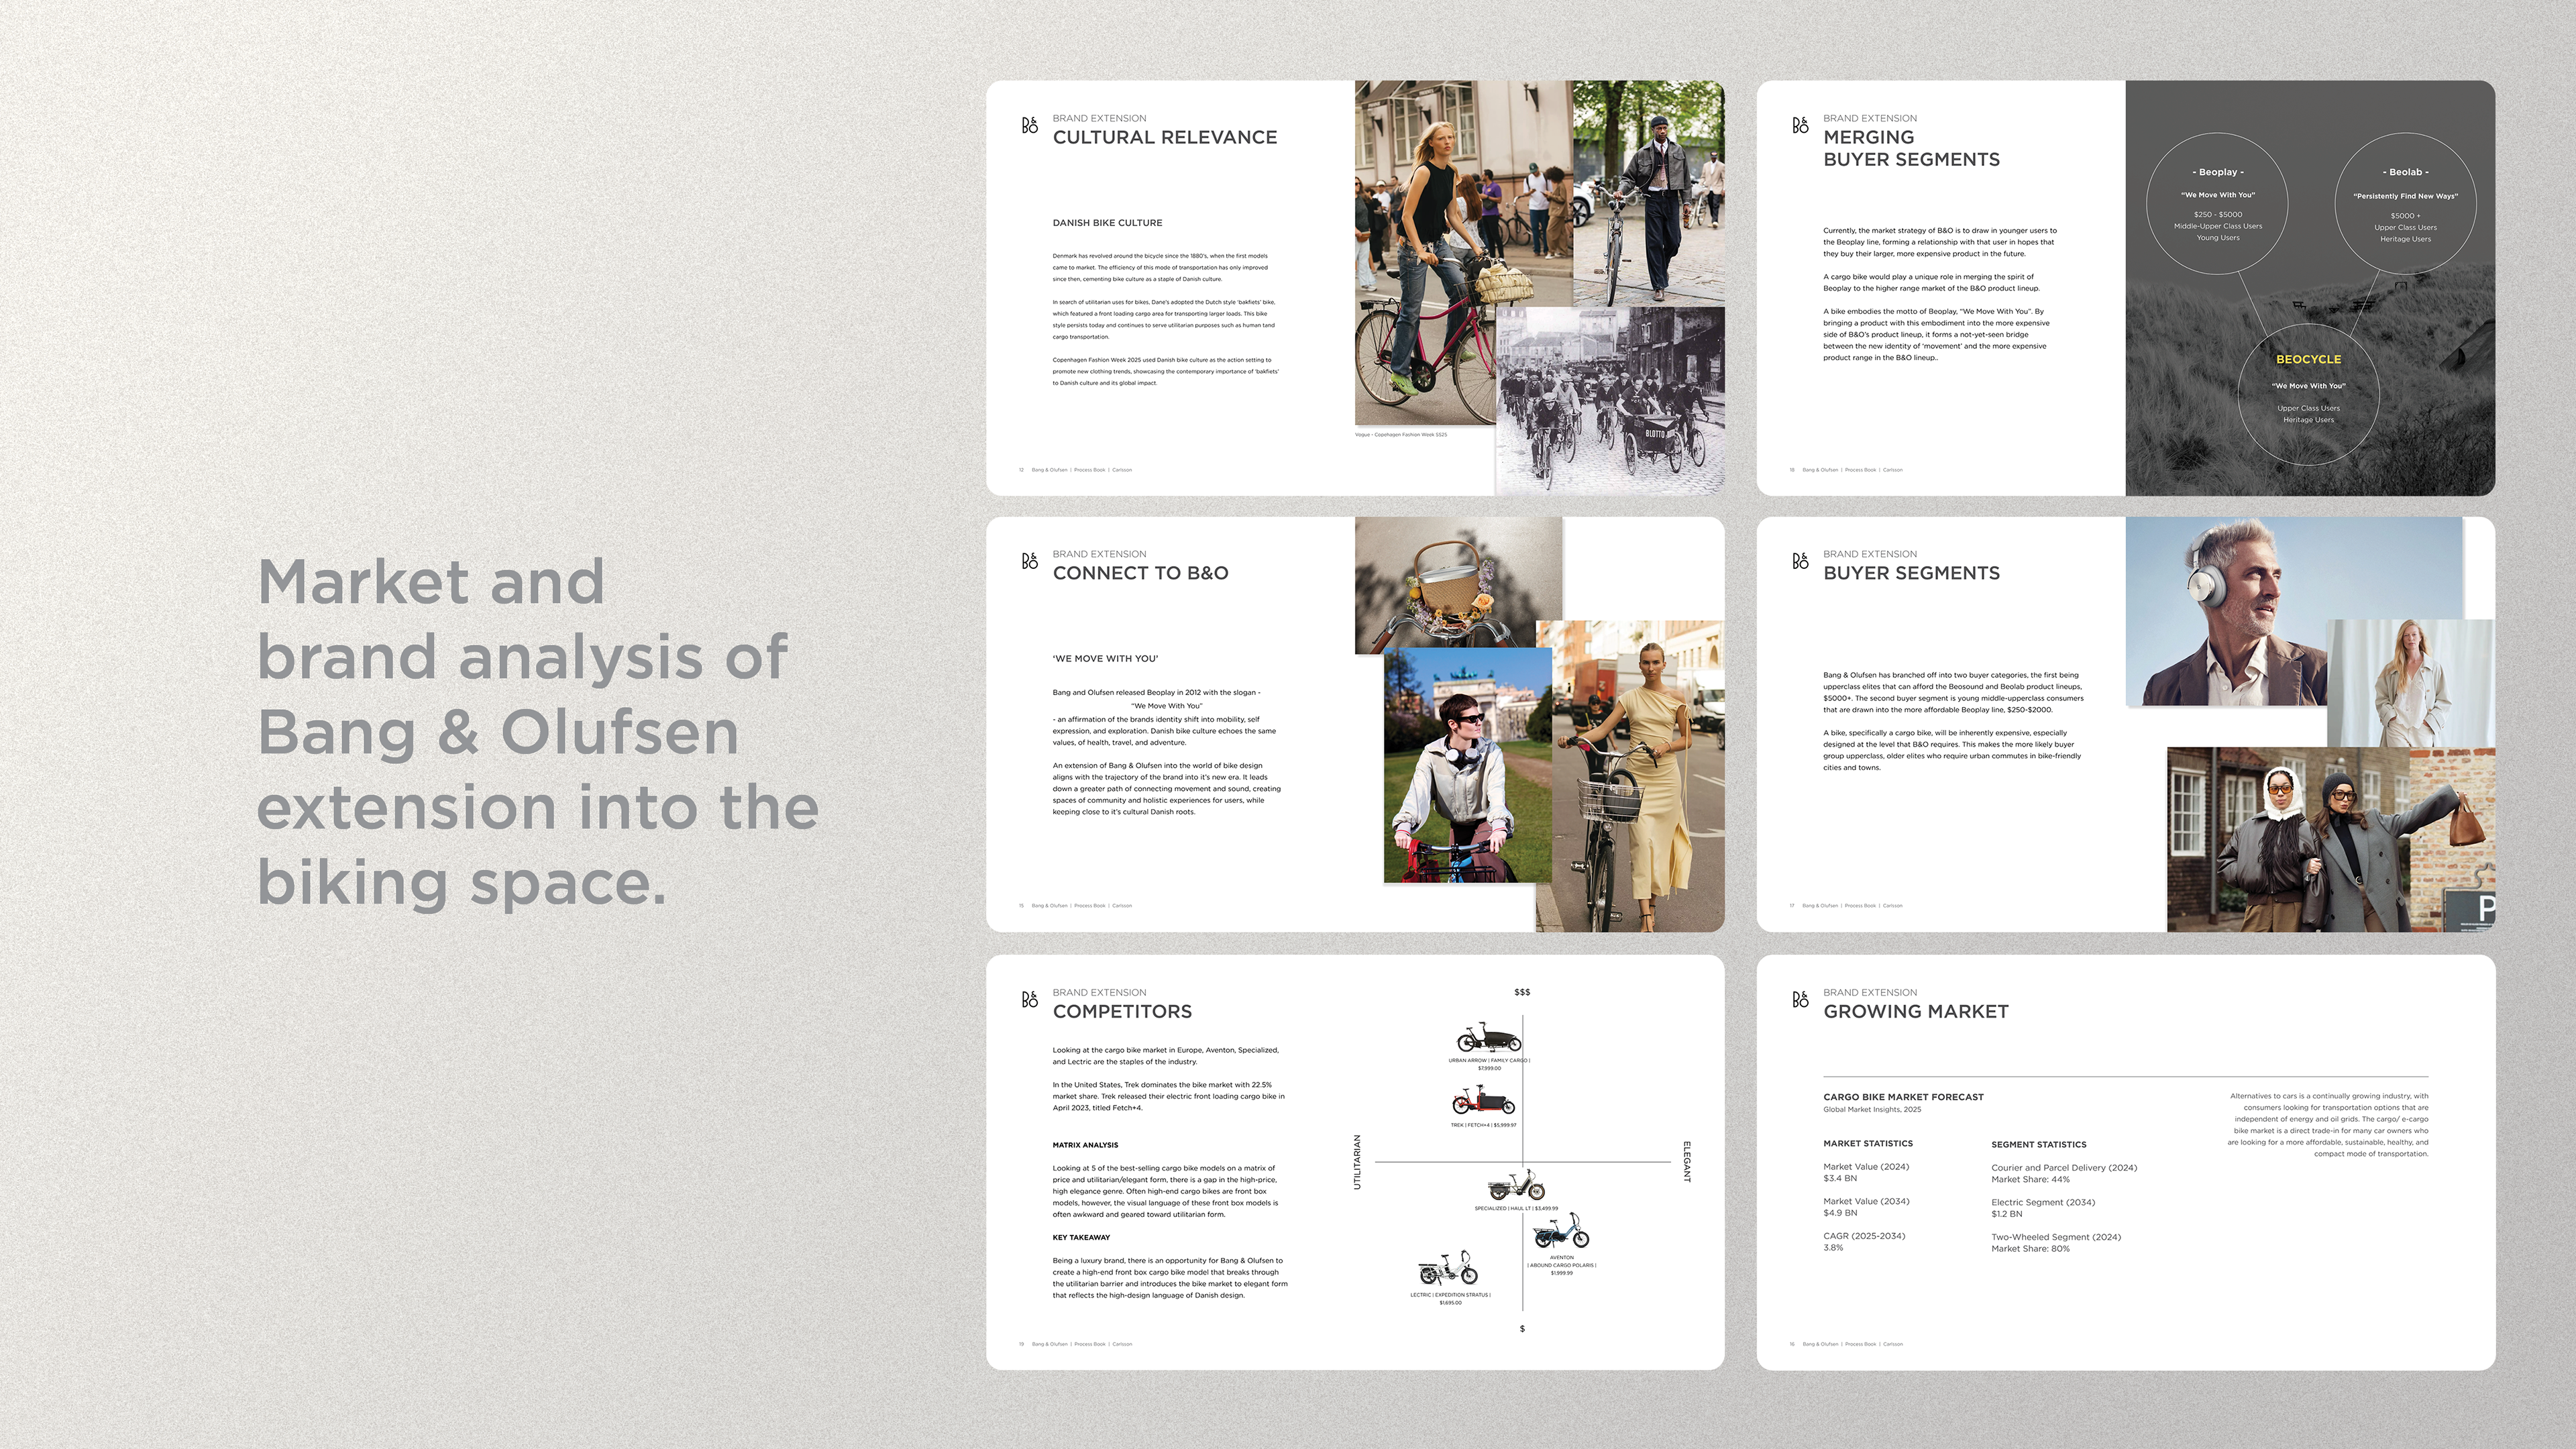
Task: Click the B&O logo on Merging Buyer Segments slide
Action: (1800, 125)
